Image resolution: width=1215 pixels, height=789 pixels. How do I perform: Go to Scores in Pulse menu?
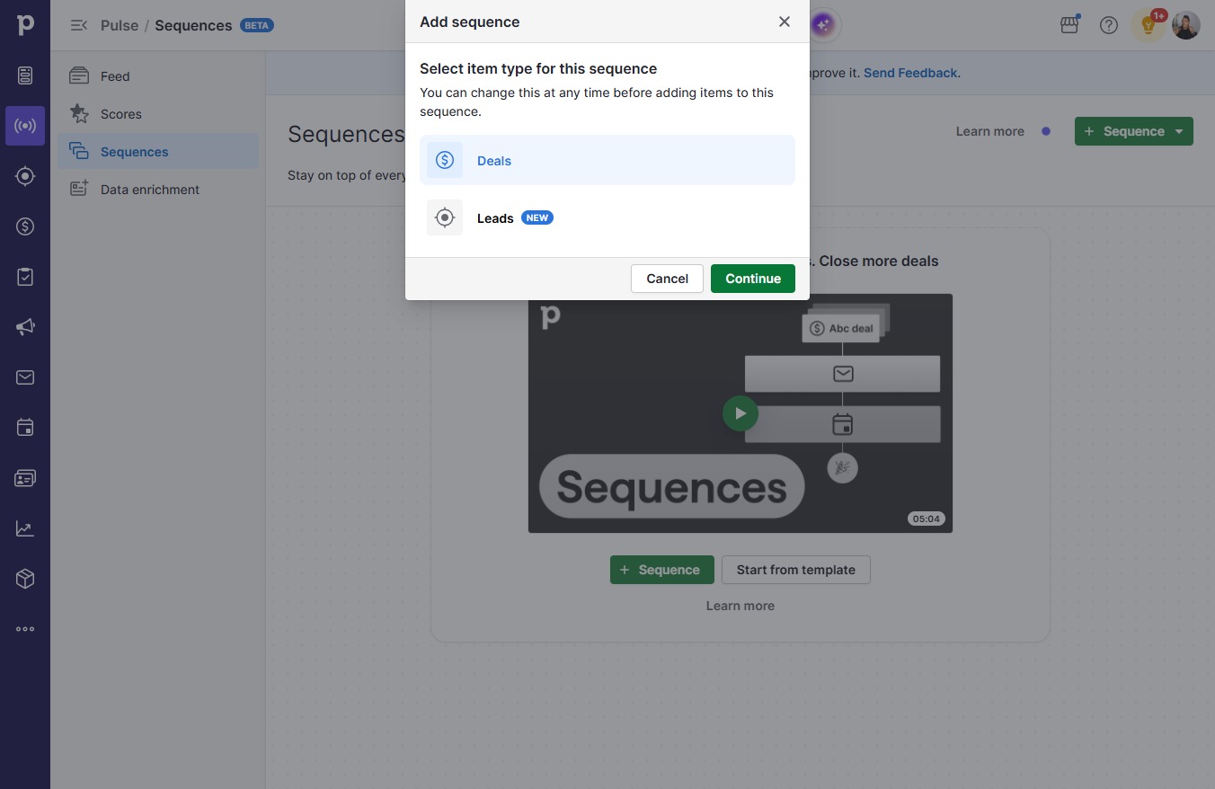pyautogui.click(x=158, y=114)
